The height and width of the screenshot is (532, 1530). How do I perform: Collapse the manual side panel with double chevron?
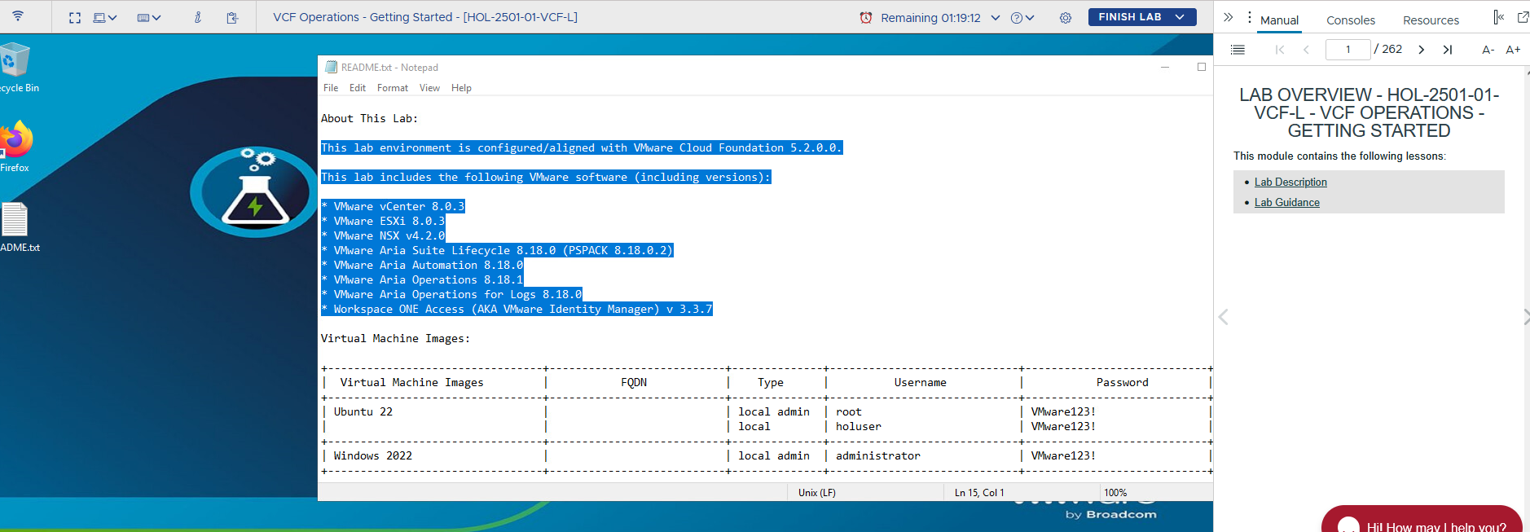point(1229,16)
